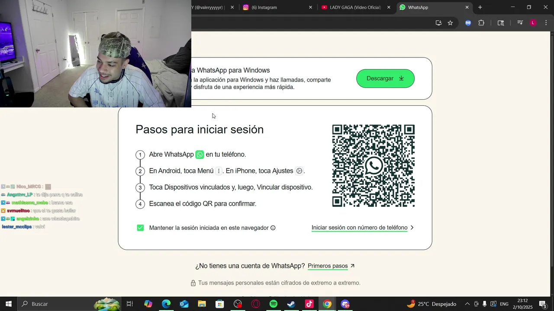Click the WhatsApp para Windows heading
This screenshot has width=554, height=311.
pyautogui.click(x=230, y=70)
